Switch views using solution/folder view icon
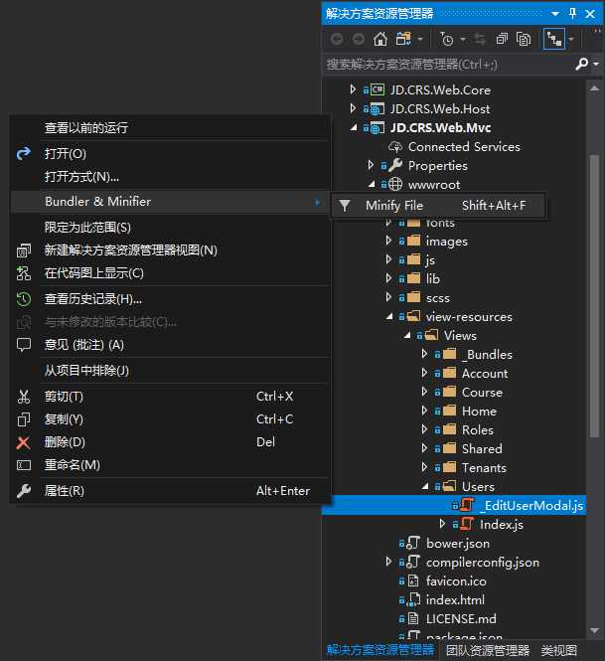605x661 pixels. pos(403,39)
